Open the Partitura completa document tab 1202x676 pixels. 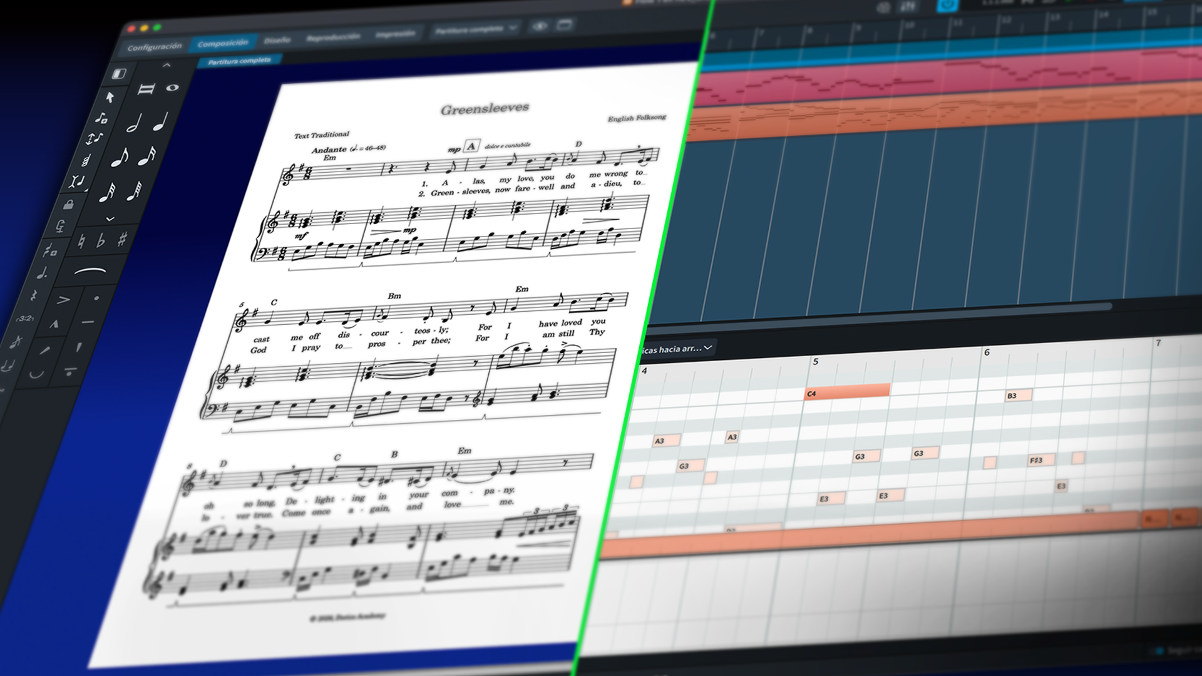(x=239, y=61)
